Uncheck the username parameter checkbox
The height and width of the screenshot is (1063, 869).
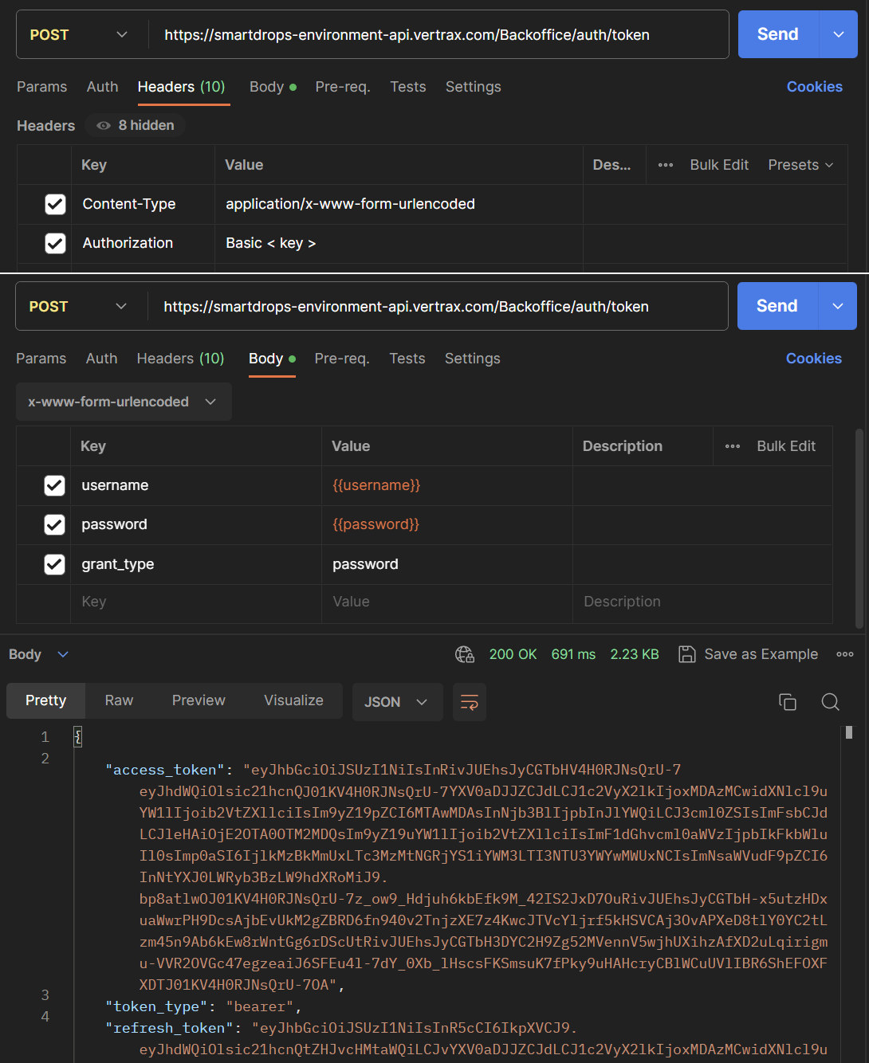pos(54,485)
